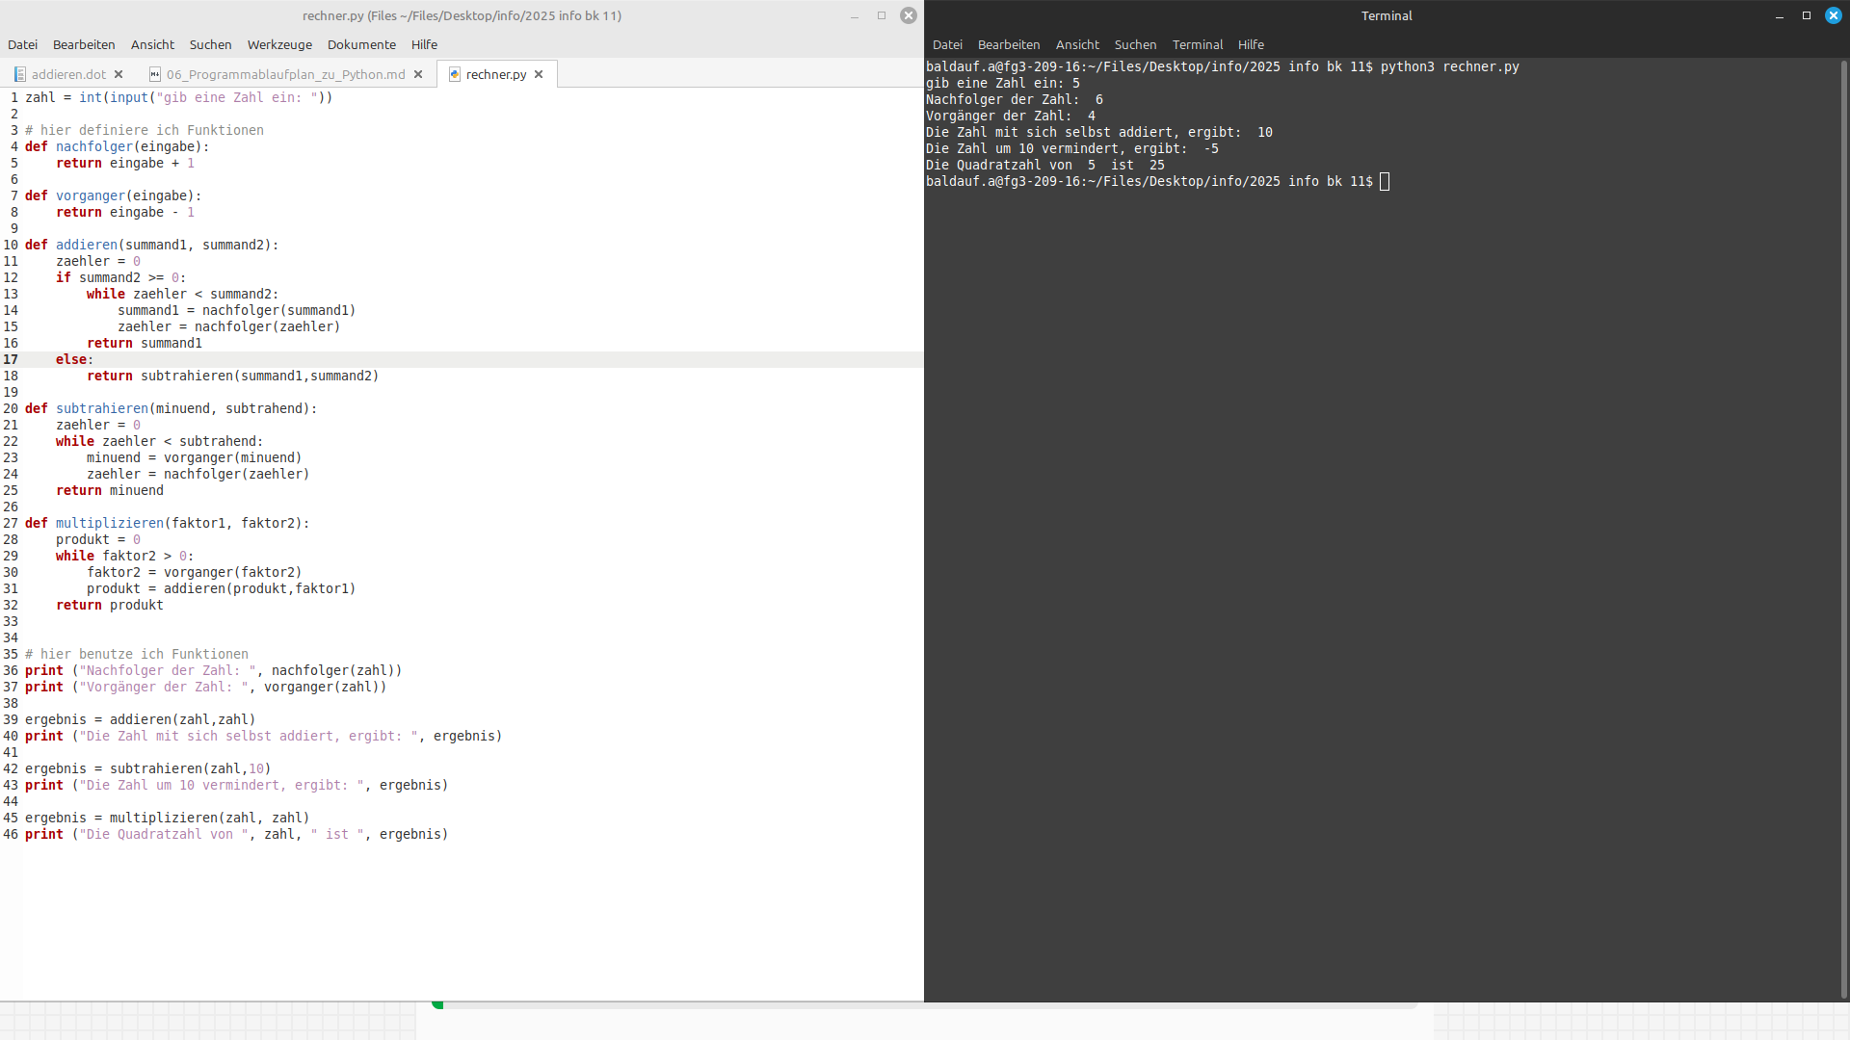1850x1040 pixels.
Task: Open the editor Datei menu
Action: (22, 44)
